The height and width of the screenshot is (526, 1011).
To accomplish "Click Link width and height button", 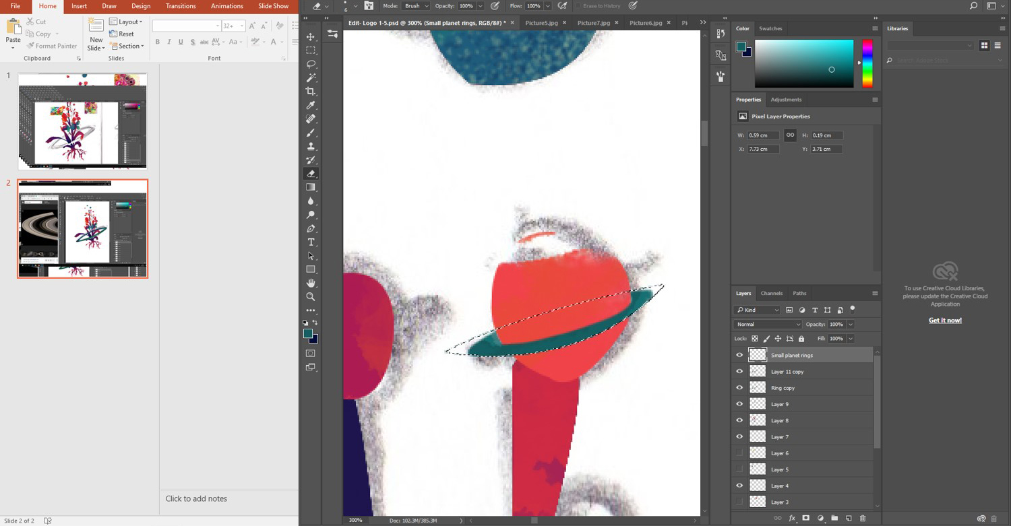I will [791, 135].
